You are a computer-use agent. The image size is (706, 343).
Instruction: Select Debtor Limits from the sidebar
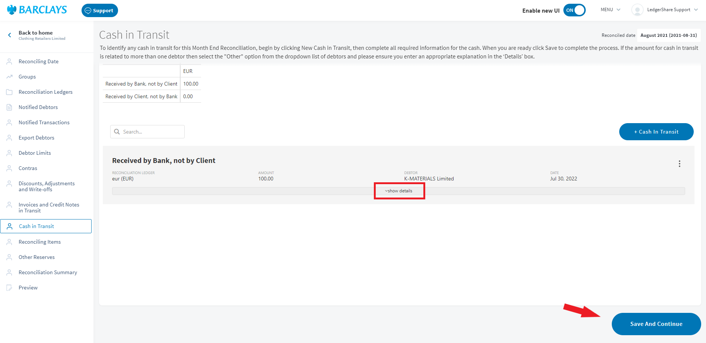click(35, 153)
